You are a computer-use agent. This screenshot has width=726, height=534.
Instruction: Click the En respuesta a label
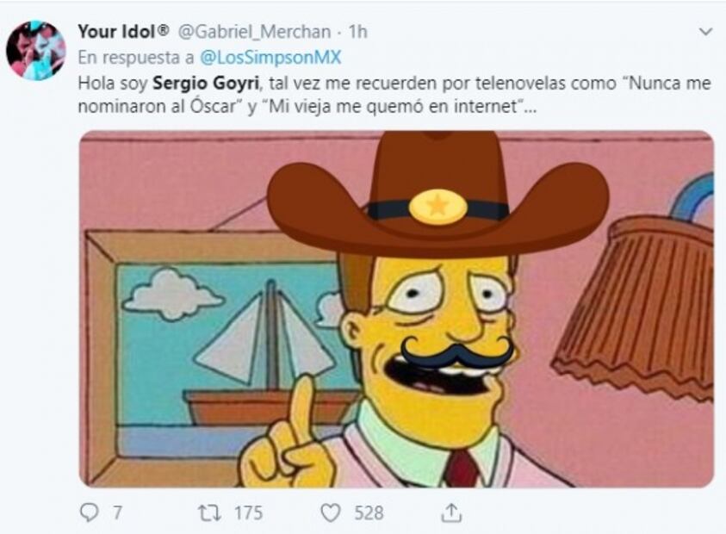point(136,58)
